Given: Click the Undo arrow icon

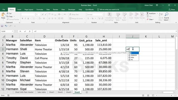Looking at the screenshot, I should pos(6,26).
